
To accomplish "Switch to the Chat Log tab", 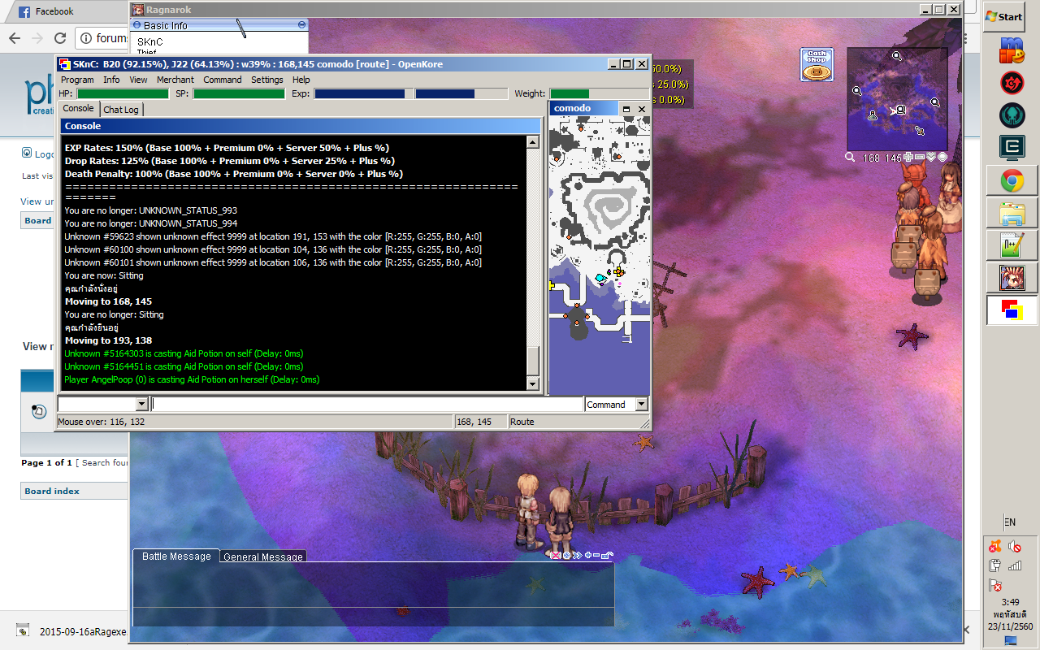I will (121, 109).
